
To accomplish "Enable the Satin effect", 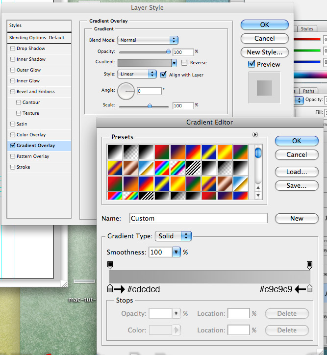I will (13, 124).
